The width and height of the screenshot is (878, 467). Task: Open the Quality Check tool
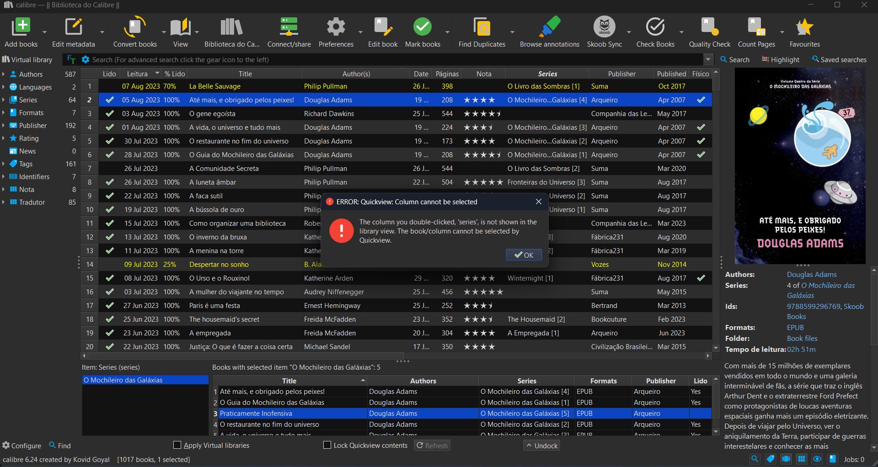[x=709, y=27]
